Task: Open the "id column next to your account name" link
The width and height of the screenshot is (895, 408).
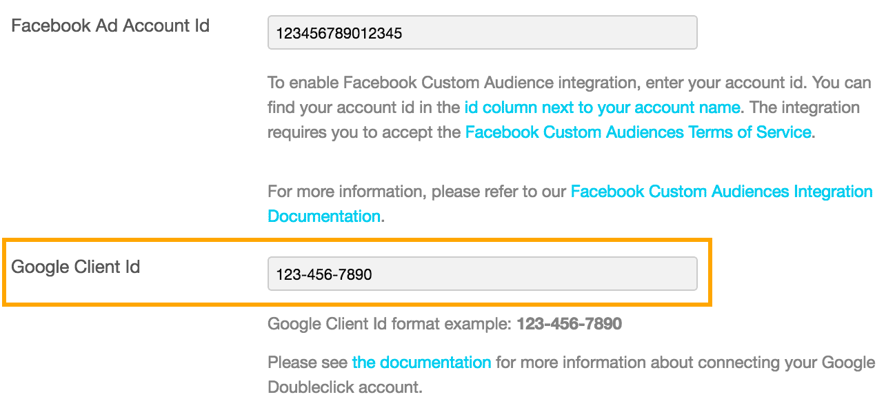Action: (x=602, y=108)
